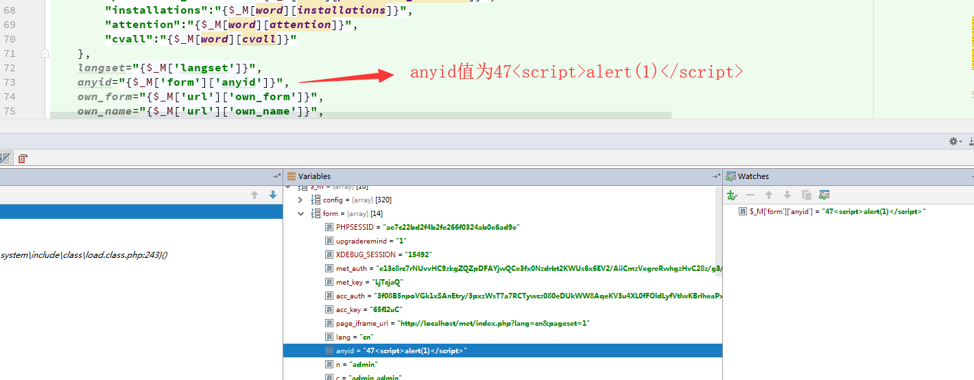Add a new watch expression
The image size is (974, 380).
[732, 195]
